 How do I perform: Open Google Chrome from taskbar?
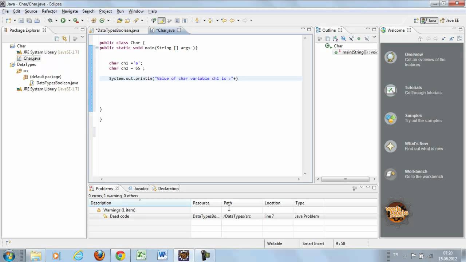(x=121, y=255)
